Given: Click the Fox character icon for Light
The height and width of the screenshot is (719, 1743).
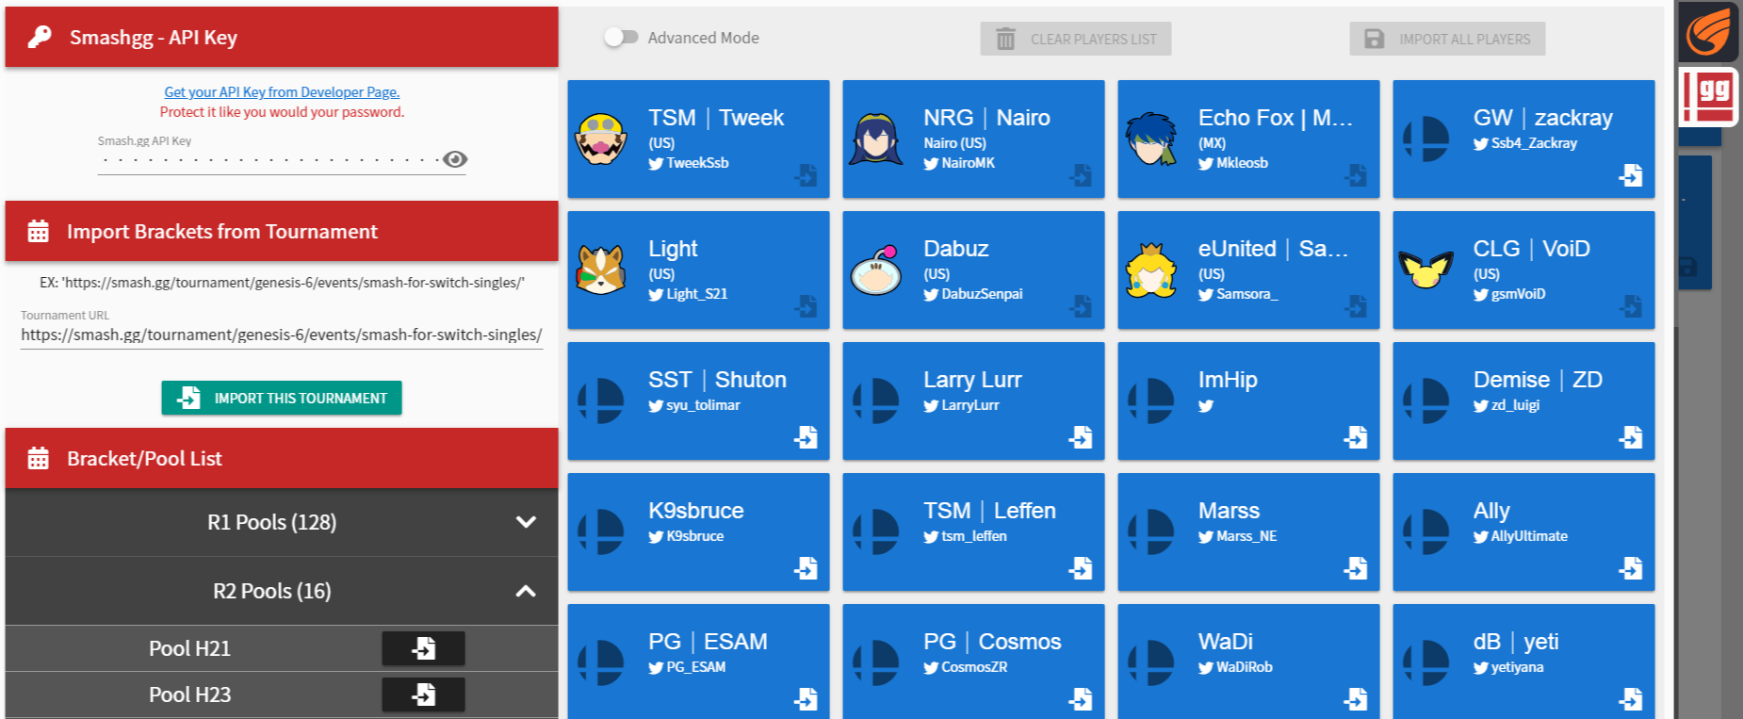Looking at the screenshot, I should coord(601,270).
